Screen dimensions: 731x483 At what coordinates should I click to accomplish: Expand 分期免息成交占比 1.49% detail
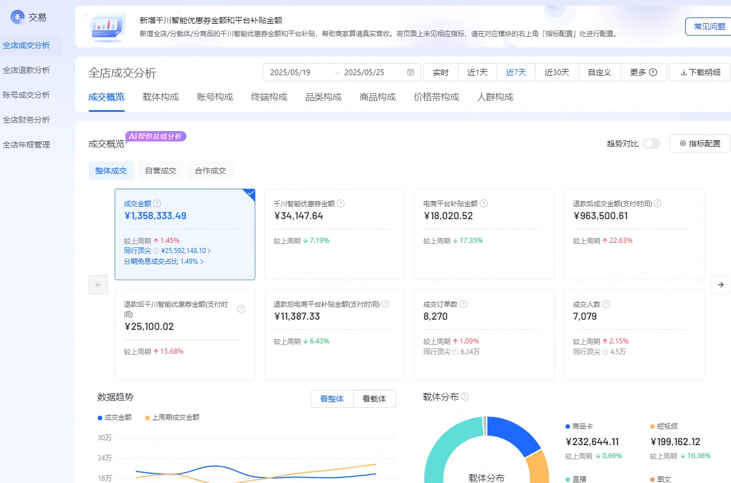163,262
